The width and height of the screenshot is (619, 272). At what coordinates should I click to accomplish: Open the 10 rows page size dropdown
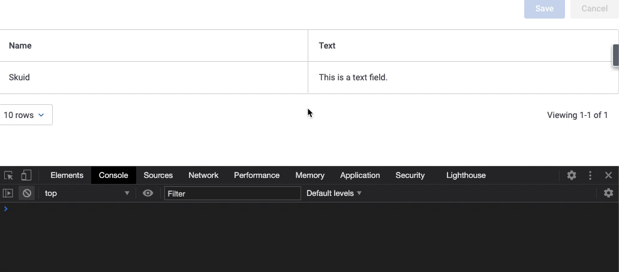pyautogui.click(x=25, y=115)
